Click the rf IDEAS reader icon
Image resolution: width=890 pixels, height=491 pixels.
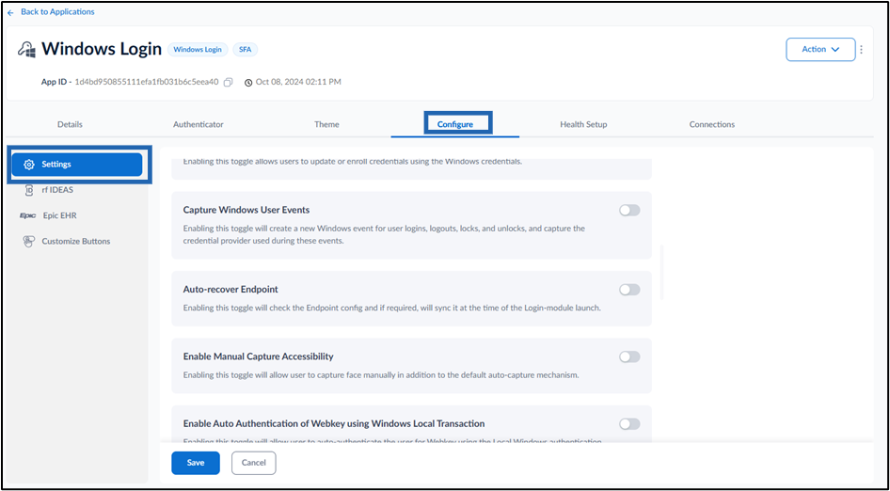click(29, 190)
